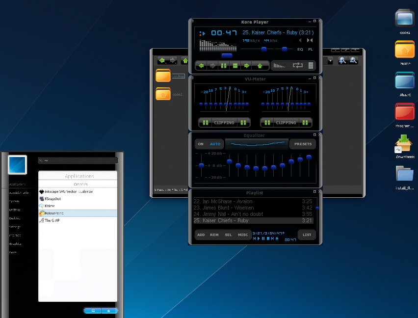Image resolution: width=418 pixels, height=318 pixels.
Task: Skip to next track with the green right arrow
Action: tap(247, 66)
